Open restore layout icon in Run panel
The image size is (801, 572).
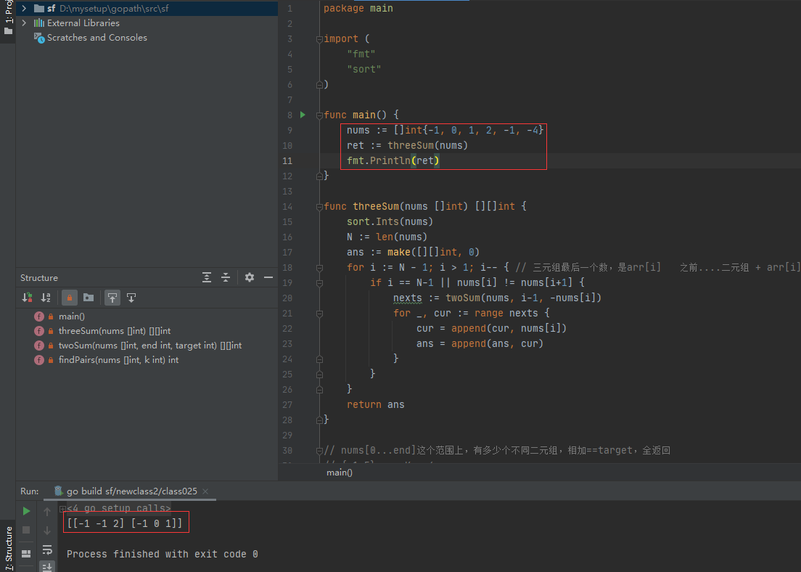[x=26, y=554]
